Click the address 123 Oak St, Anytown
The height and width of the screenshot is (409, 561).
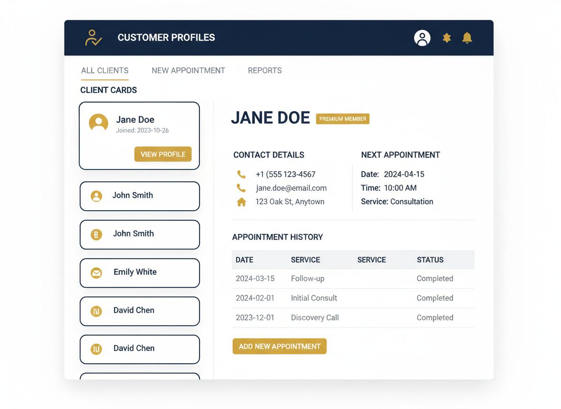coord(290,202)
